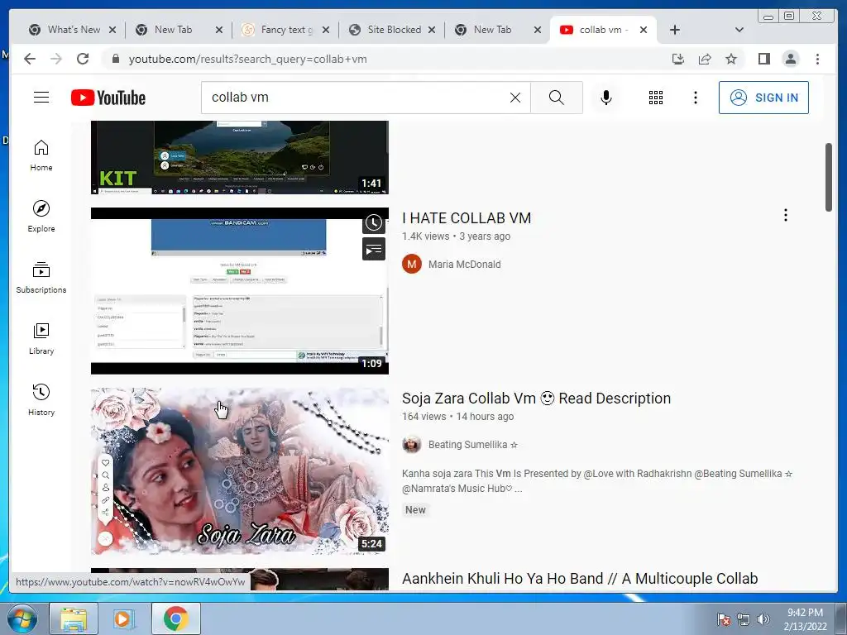The height and width of the screenshot is (635, 847).
Task: Start voice search with the microphone
Action: click(x=606, y=98)
